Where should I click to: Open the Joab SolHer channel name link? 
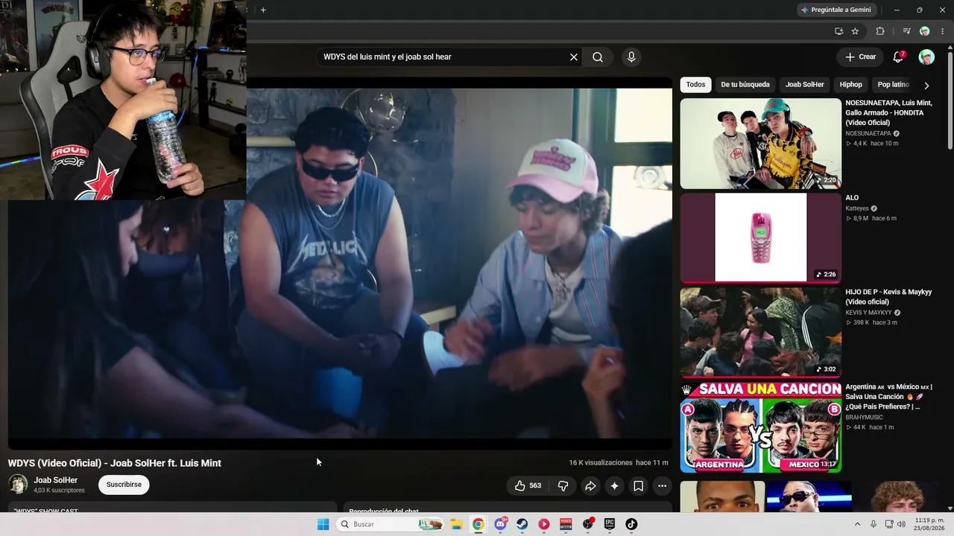[x=56, y=480]
